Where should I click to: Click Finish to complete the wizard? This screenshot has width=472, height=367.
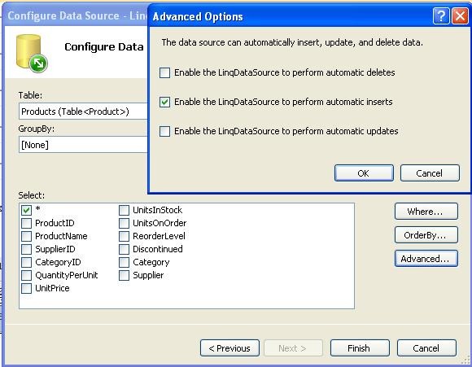click(x=360, y=348)
